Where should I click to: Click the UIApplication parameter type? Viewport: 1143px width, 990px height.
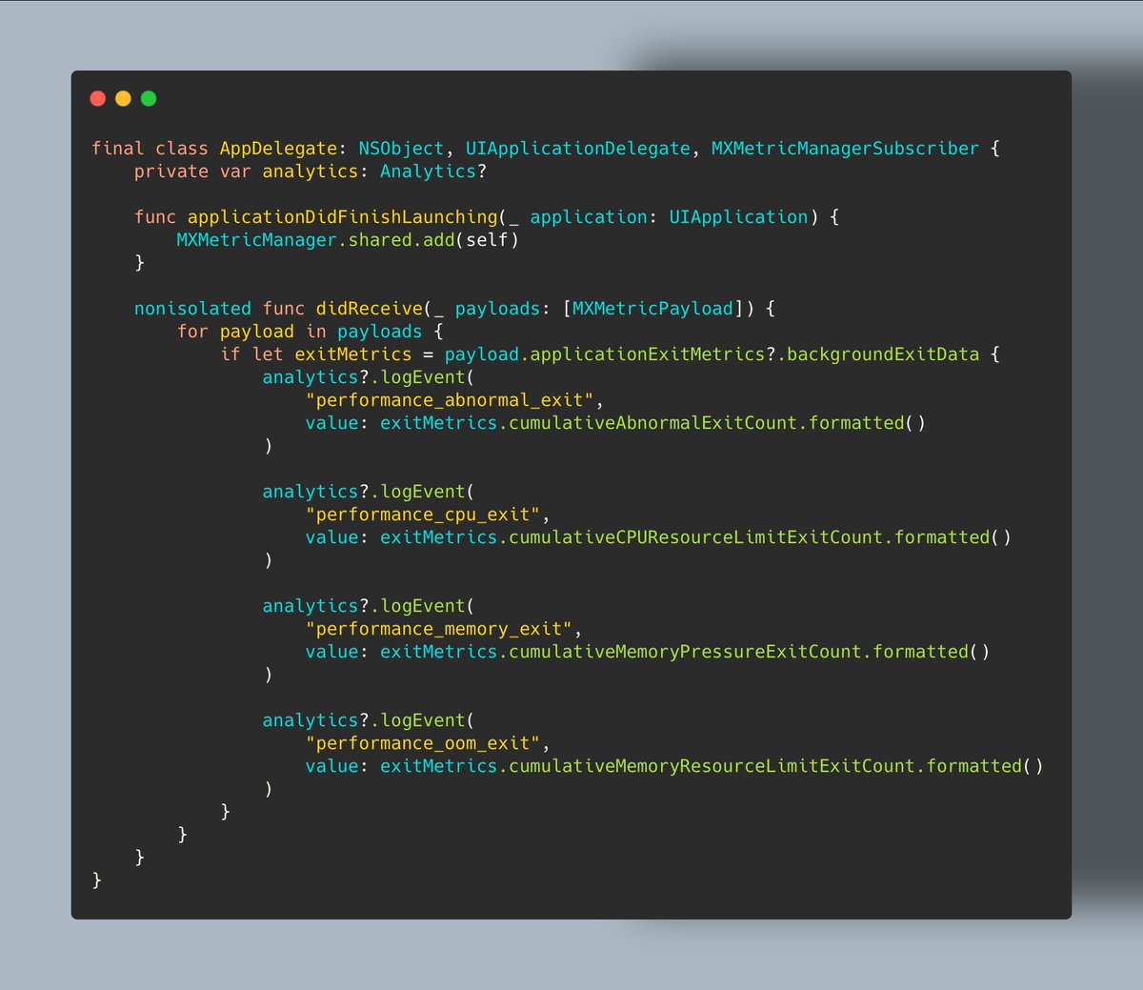pos(738,217)
